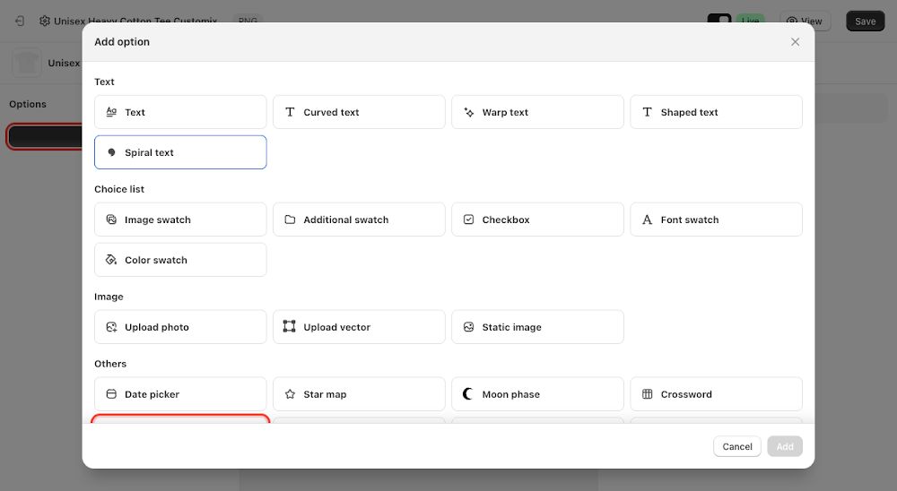Choose the Spiral text option
897x491 pixels.
coord(180,152)
